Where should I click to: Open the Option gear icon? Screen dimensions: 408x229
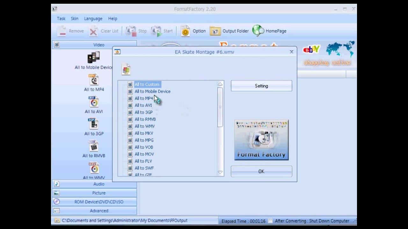tap(185, 31)
